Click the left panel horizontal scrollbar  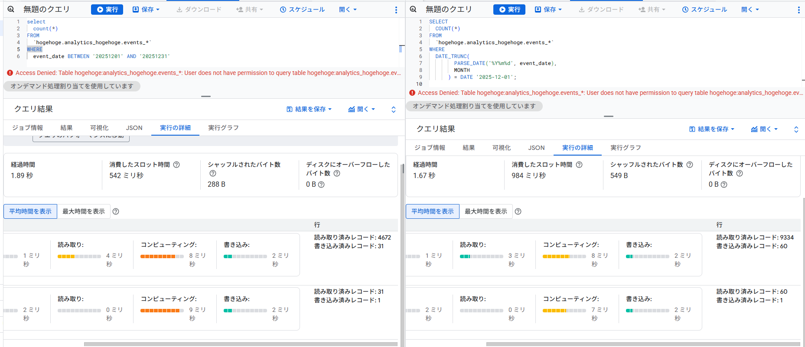241,344
